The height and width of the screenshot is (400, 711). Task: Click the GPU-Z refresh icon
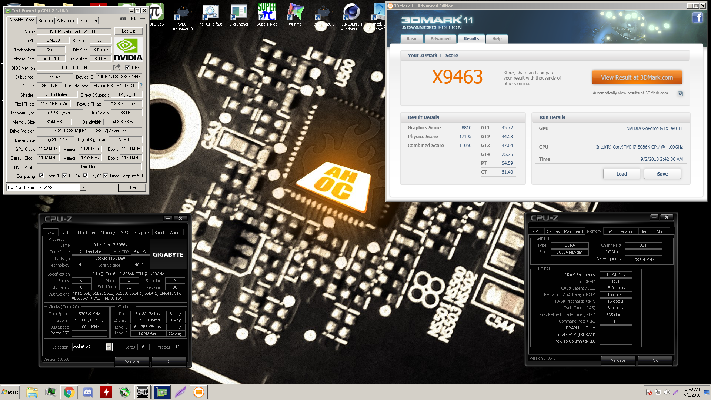tap(133, 19)
